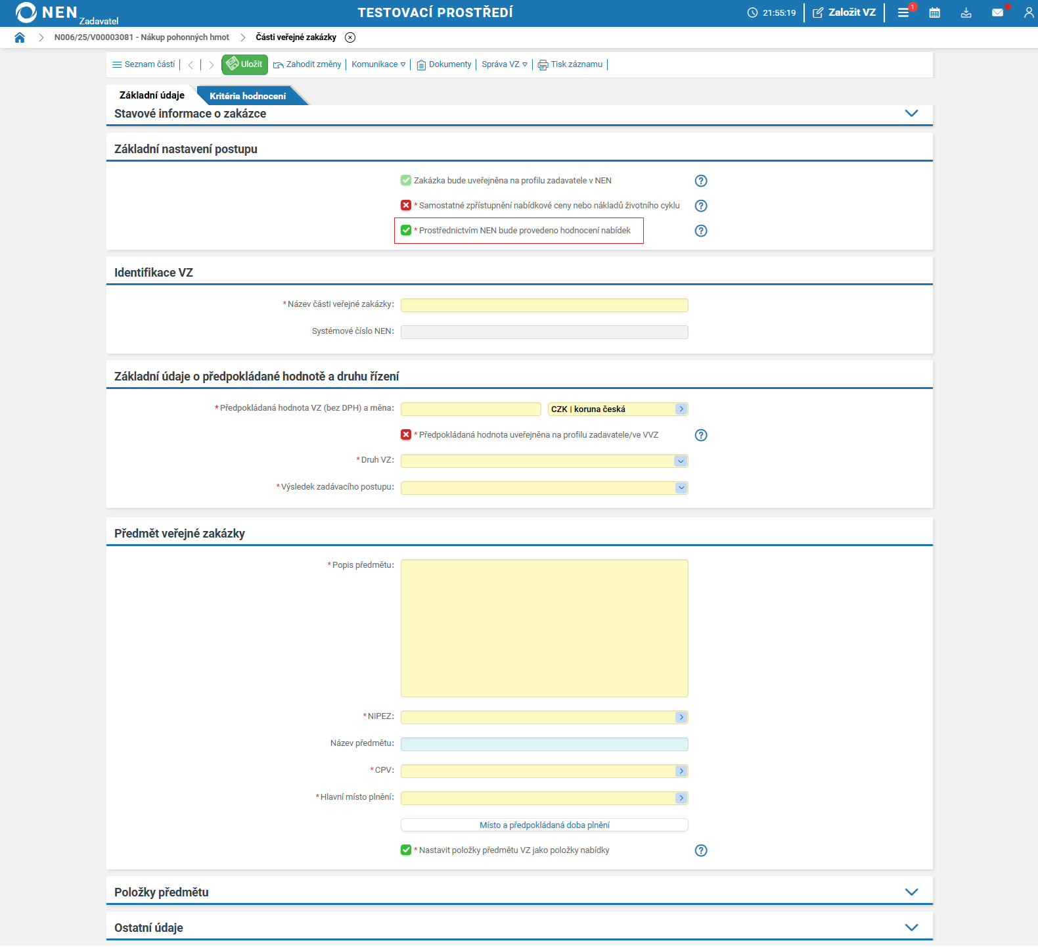Screen dimensions: 1038x947
Task: Click the Uložit save button
Action: coord(244,64)
